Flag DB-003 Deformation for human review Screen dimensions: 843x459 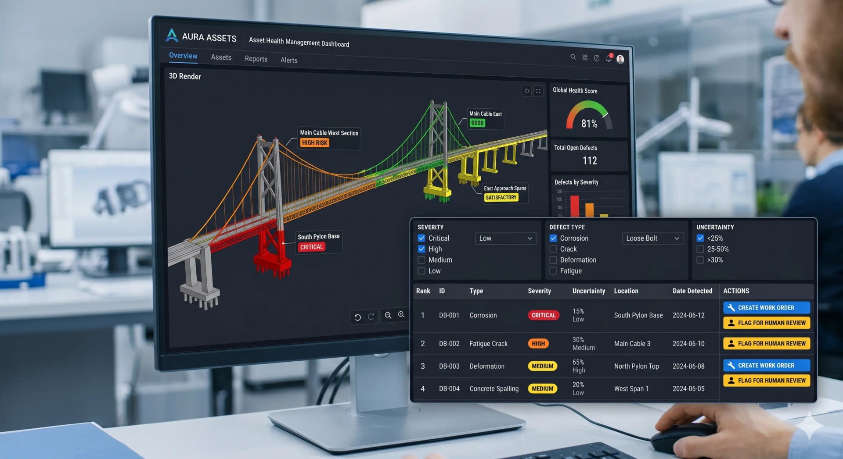(x=767, y=381)
